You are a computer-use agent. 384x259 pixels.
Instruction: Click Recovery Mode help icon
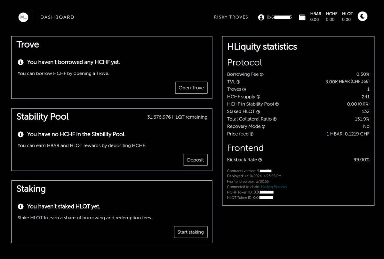point(264,127)
